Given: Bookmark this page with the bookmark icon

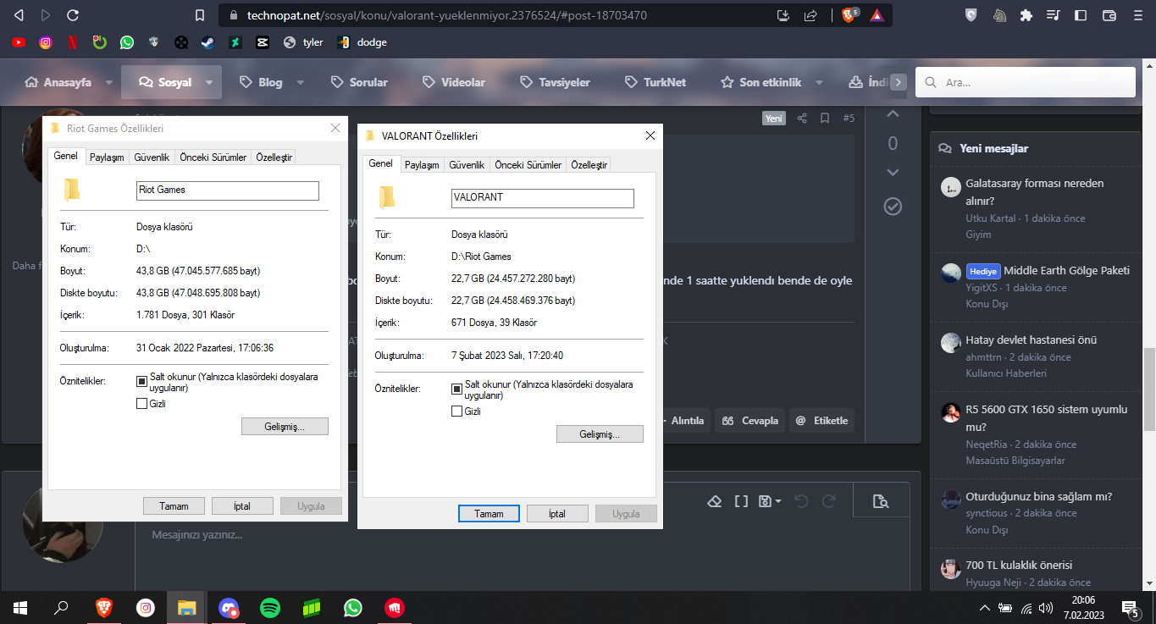Looking at the screenshot, I should point(200,15).
